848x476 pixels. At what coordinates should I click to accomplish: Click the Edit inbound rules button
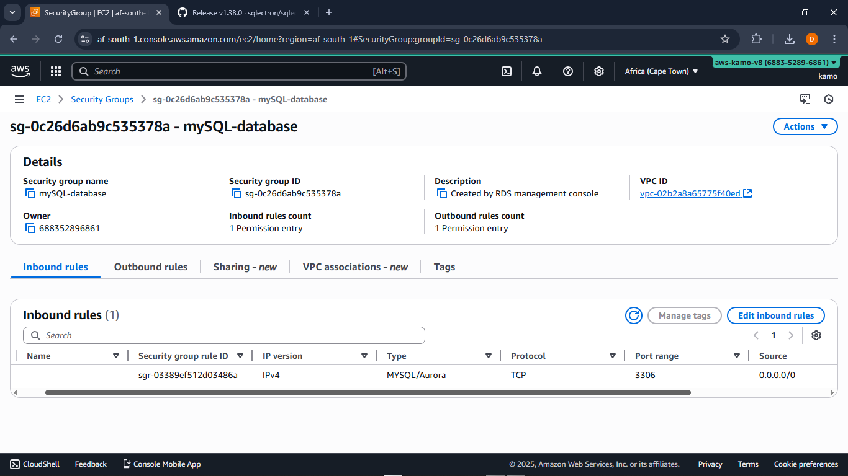coord(775,315)
